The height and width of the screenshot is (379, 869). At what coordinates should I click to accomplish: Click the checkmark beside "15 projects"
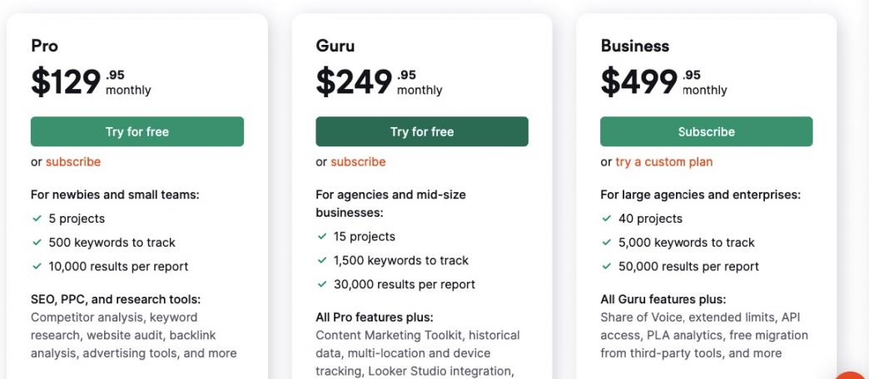coord(322,237)
